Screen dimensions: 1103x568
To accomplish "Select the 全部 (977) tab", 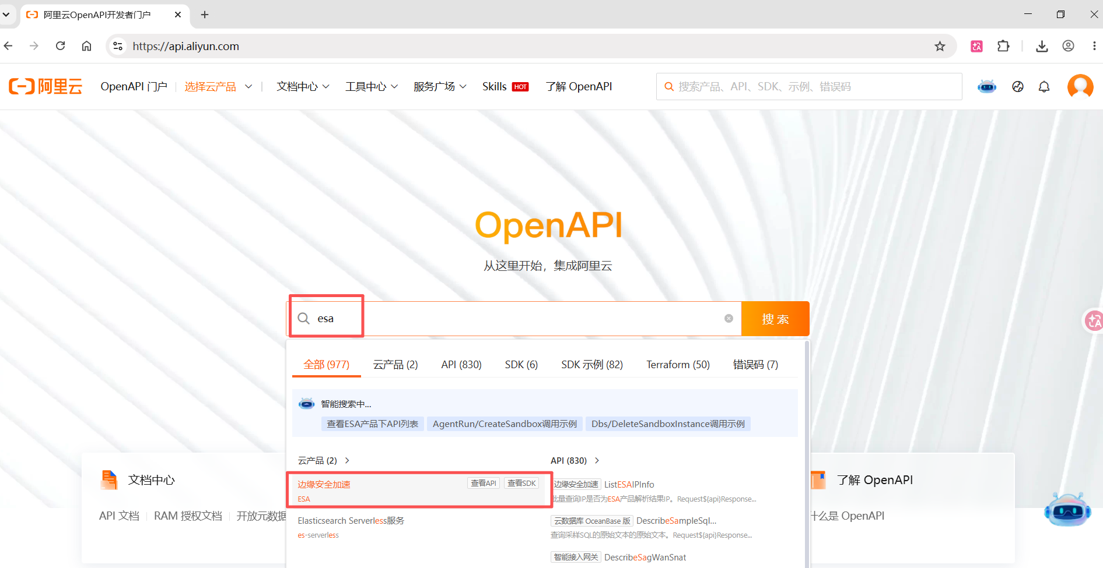I will point(327,365).
